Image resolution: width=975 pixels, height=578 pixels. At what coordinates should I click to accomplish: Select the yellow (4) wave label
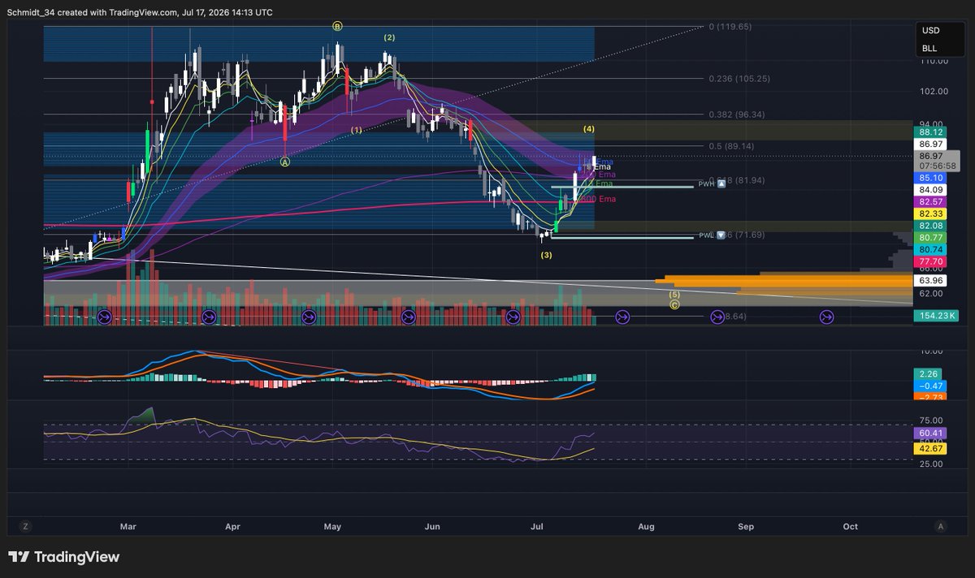589,129
